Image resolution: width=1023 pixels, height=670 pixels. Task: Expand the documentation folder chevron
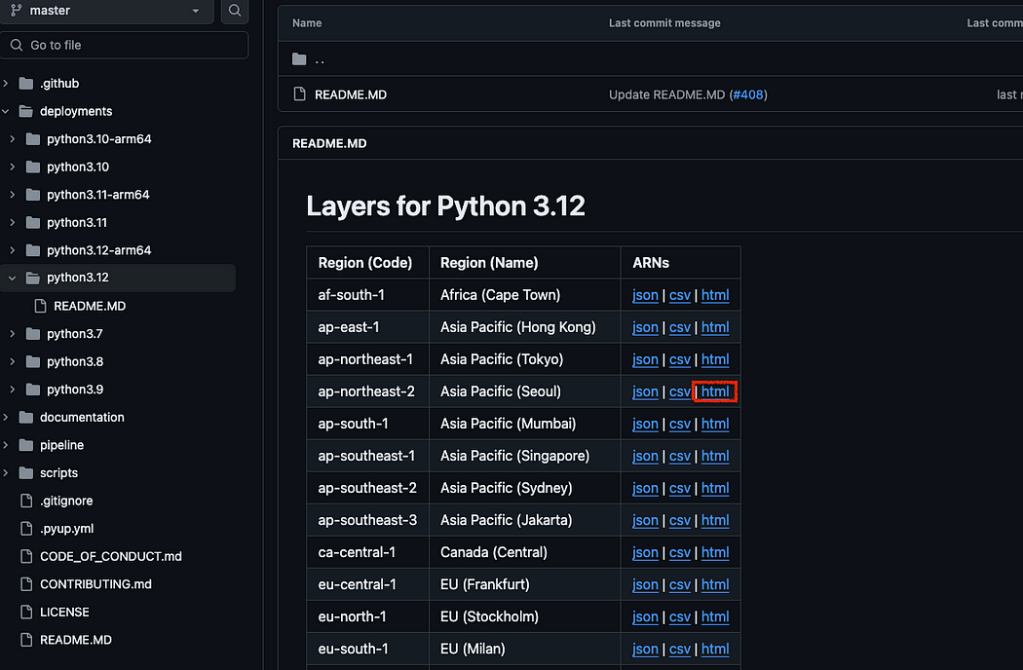pyautogui.click(x=6, y=418)
